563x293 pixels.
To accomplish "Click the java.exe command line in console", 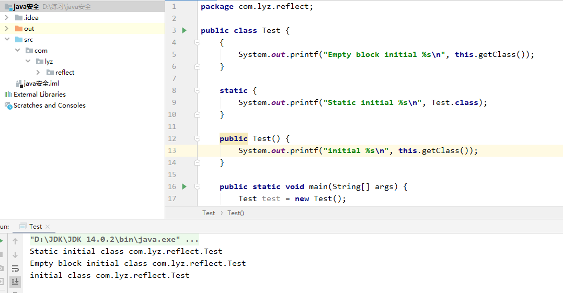I will click(x=114, y=239).
